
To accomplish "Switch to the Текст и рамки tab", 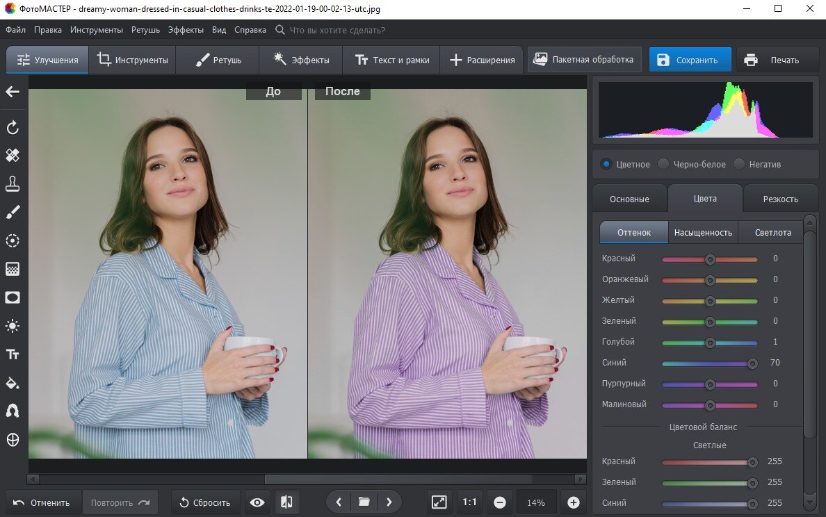I will 391,60.
